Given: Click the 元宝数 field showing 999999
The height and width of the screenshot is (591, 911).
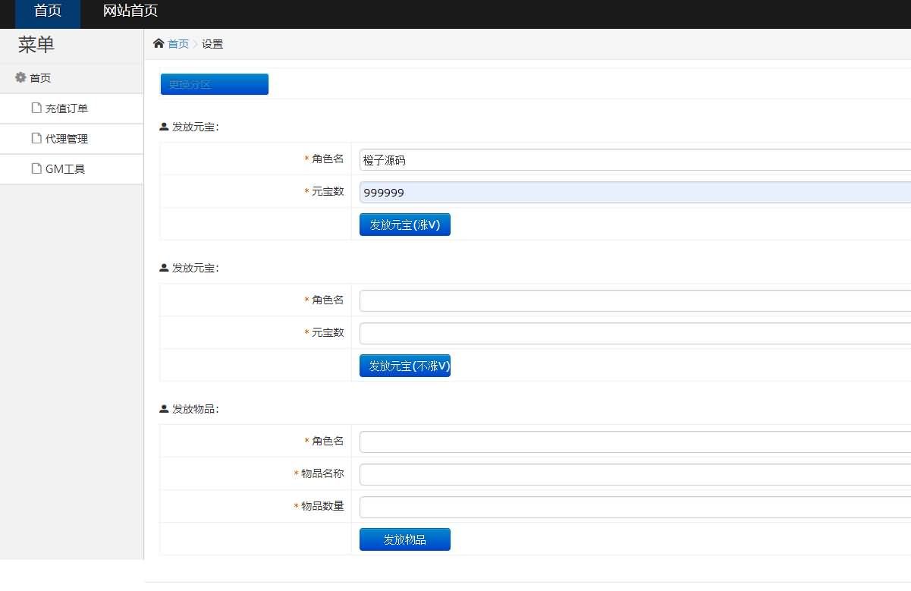Looking at the screenshot, I should click(x=634, y=193).
